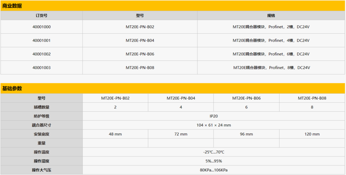The width and height of the screenshot is (346, 175).
Task: Select the 48 mm width value
Action: (115, 134)
